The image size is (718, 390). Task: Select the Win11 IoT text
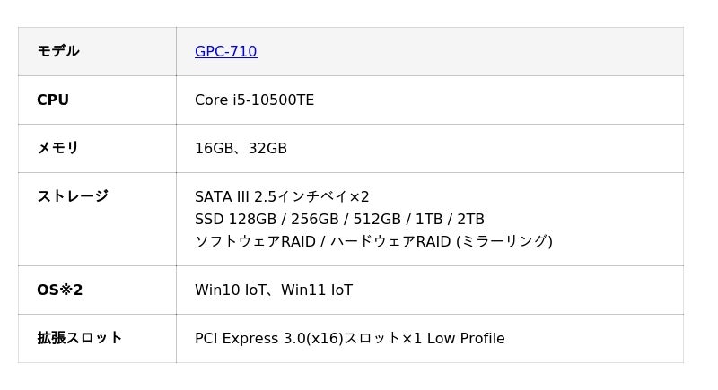(317, 290)
